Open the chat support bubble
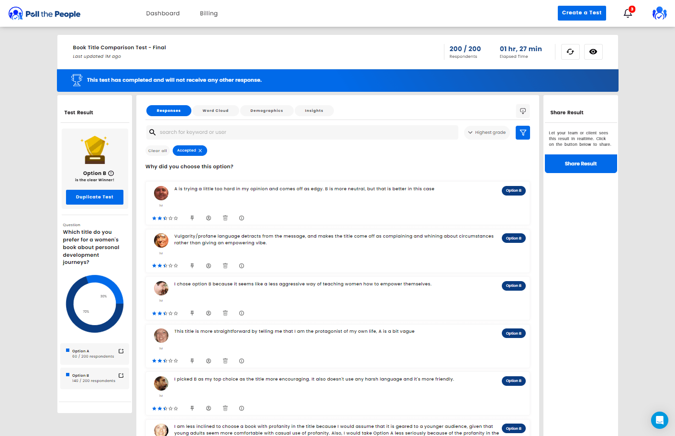 pos(659,420)
